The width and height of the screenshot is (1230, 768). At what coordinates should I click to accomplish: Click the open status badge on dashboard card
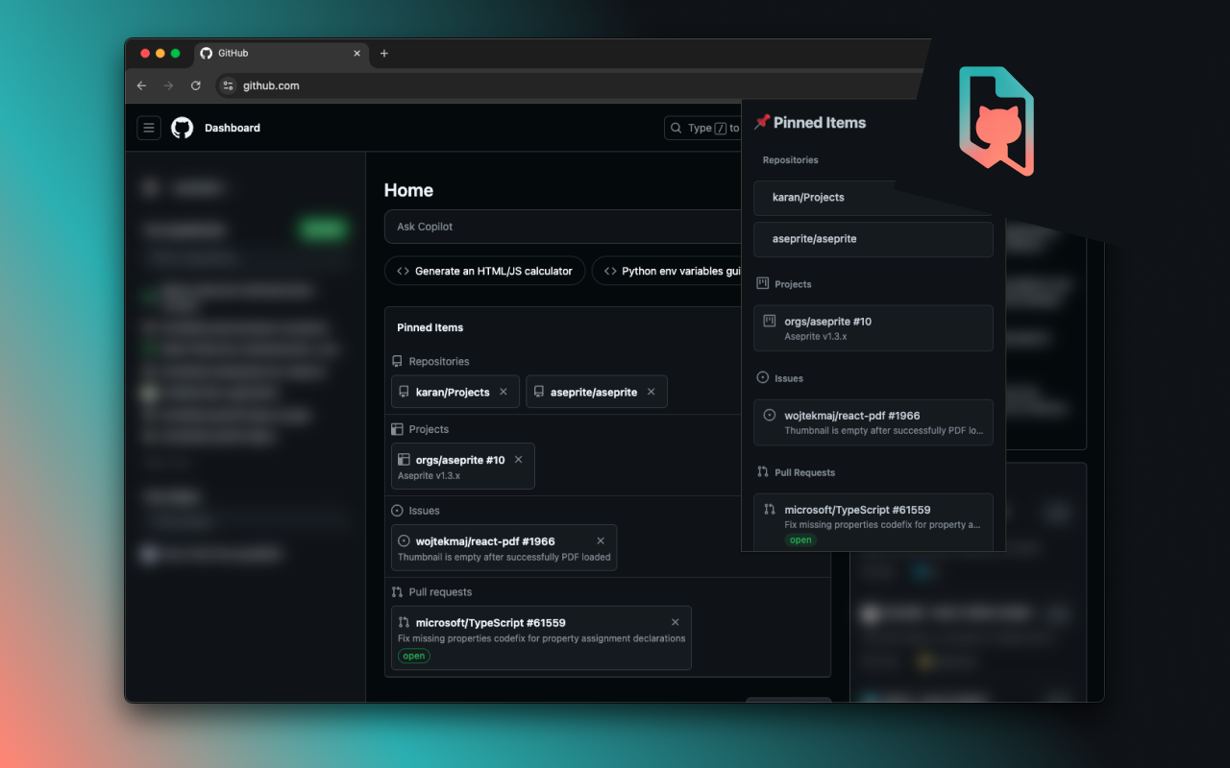414,657
